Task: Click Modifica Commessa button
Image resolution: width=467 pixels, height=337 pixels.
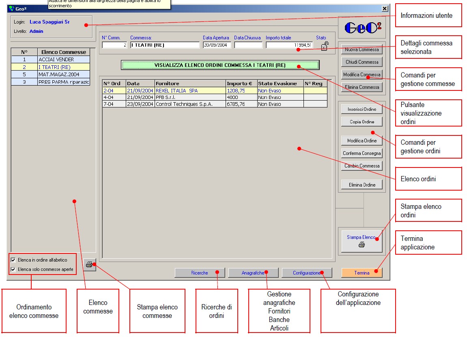Action: [x=362, y=75]
